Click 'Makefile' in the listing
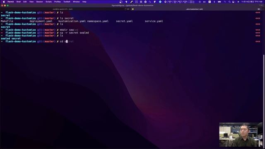Image resolution: width=265 pixels, height=149 pixels. [x=7, y=21]
